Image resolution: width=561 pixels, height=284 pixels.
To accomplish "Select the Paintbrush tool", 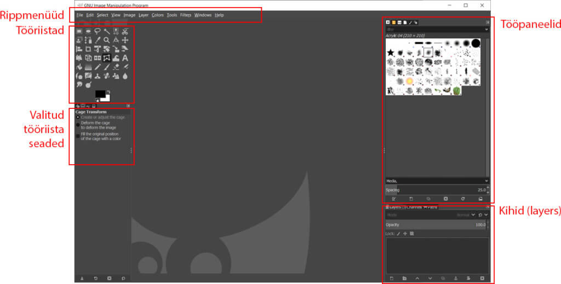I will click(107, 67).
